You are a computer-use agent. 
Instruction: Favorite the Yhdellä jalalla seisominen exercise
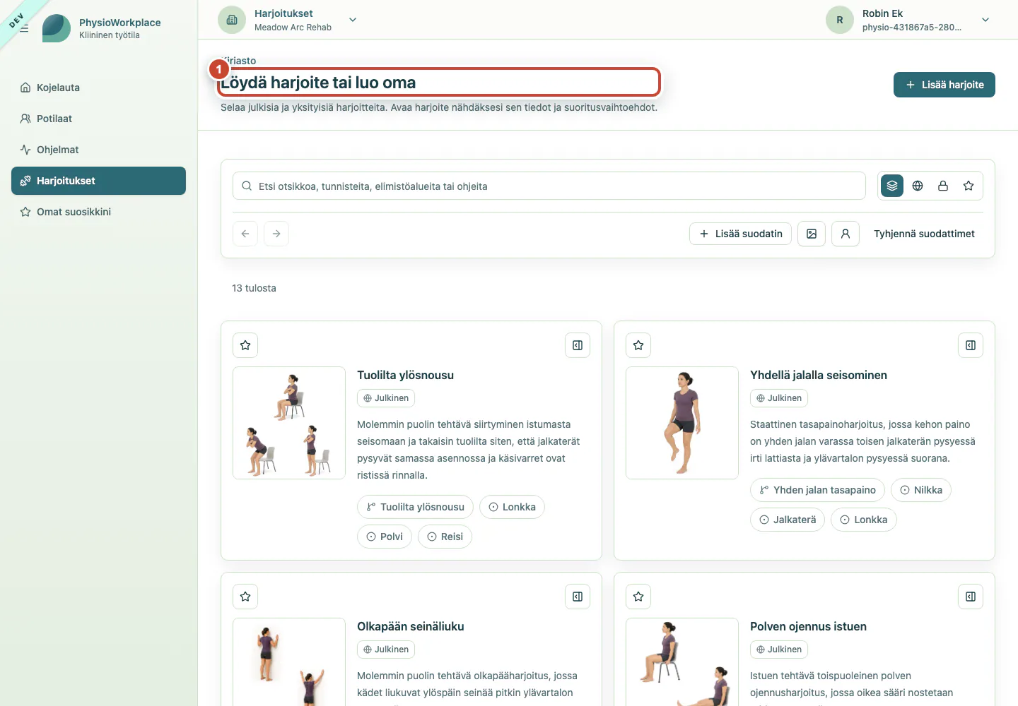coord(638,345)
